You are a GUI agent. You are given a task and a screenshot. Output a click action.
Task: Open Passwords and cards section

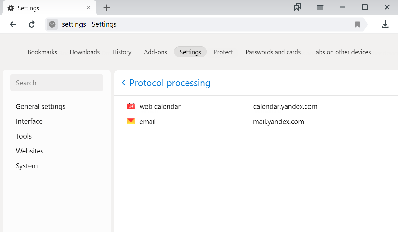pos(273,52)
